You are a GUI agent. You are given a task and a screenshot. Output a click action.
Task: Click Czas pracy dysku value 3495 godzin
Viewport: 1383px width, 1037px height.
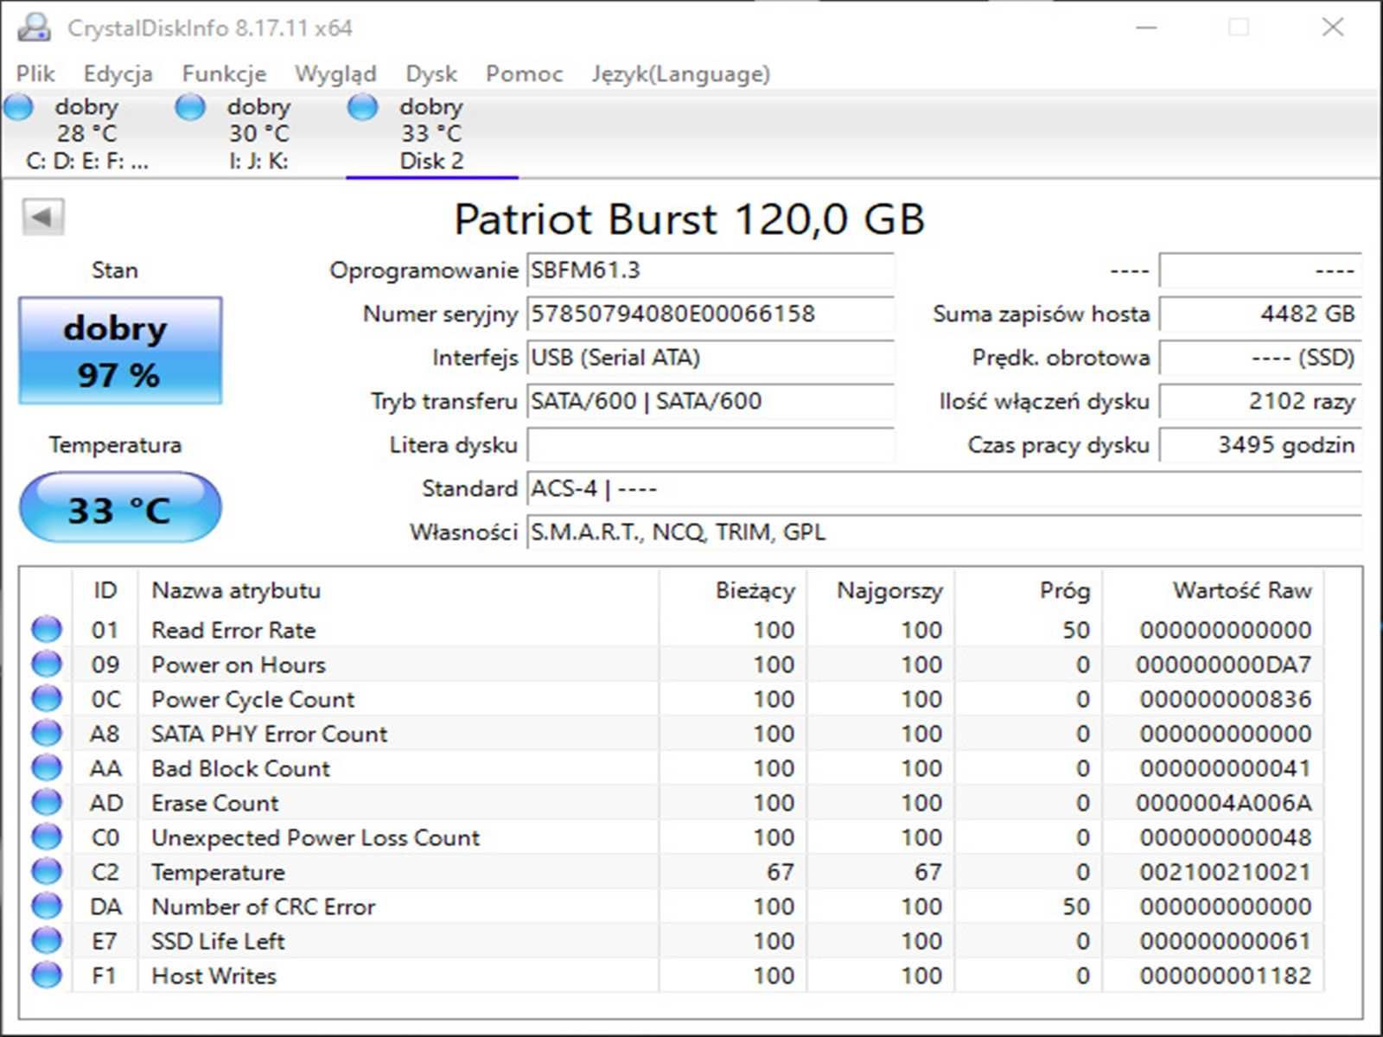point(1261,445)
